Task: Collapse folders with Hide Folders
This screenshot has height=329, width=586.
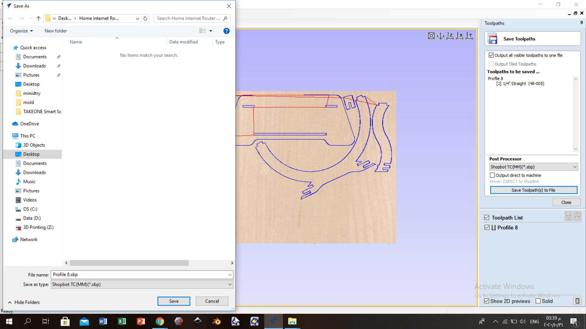Action: [24, 302]
